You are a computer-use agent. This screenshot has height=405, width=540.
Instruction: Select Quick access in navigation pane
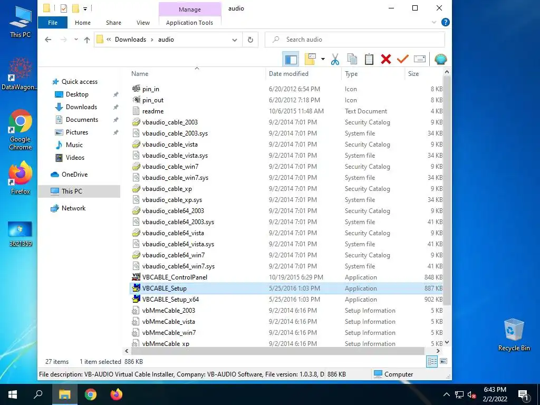pyautogui.click(x=80, y=82)
